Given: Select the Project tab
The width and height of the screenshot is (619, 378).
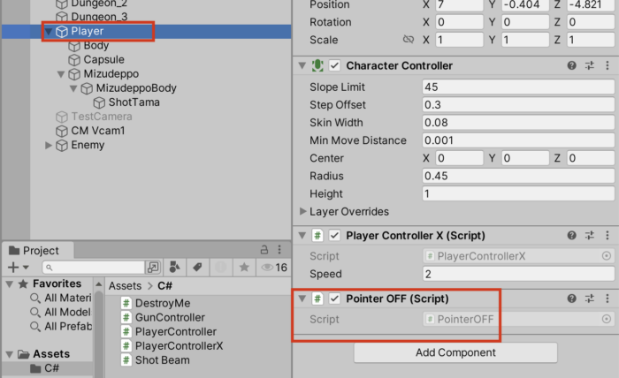Looking at the screenshot, I should pos(34,251).
